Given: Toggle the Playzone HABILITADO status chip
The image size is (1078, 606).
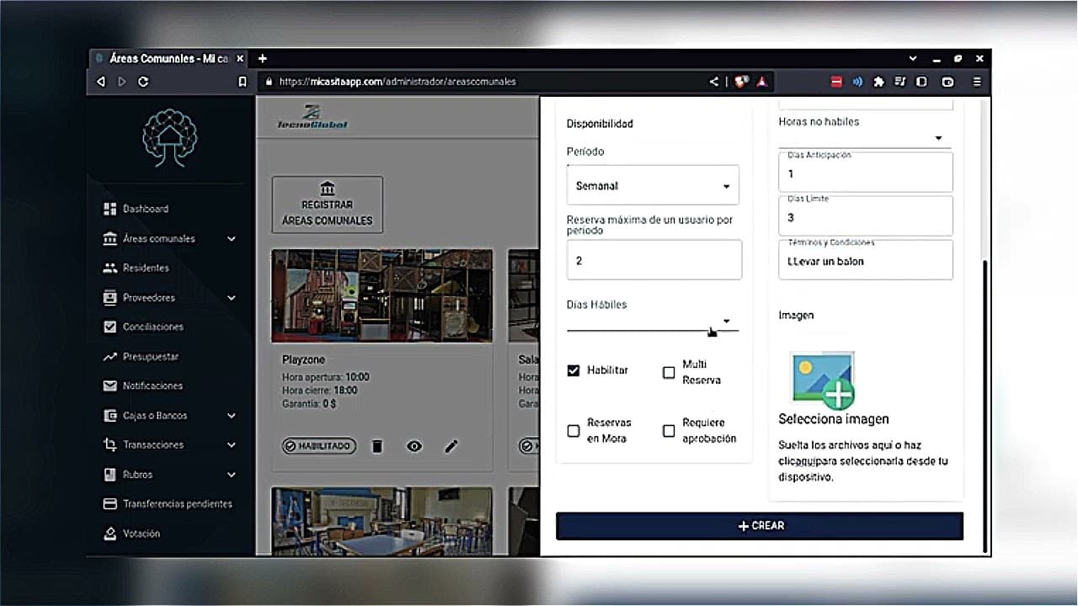Looking at the screenshot, I should (319, 446).
